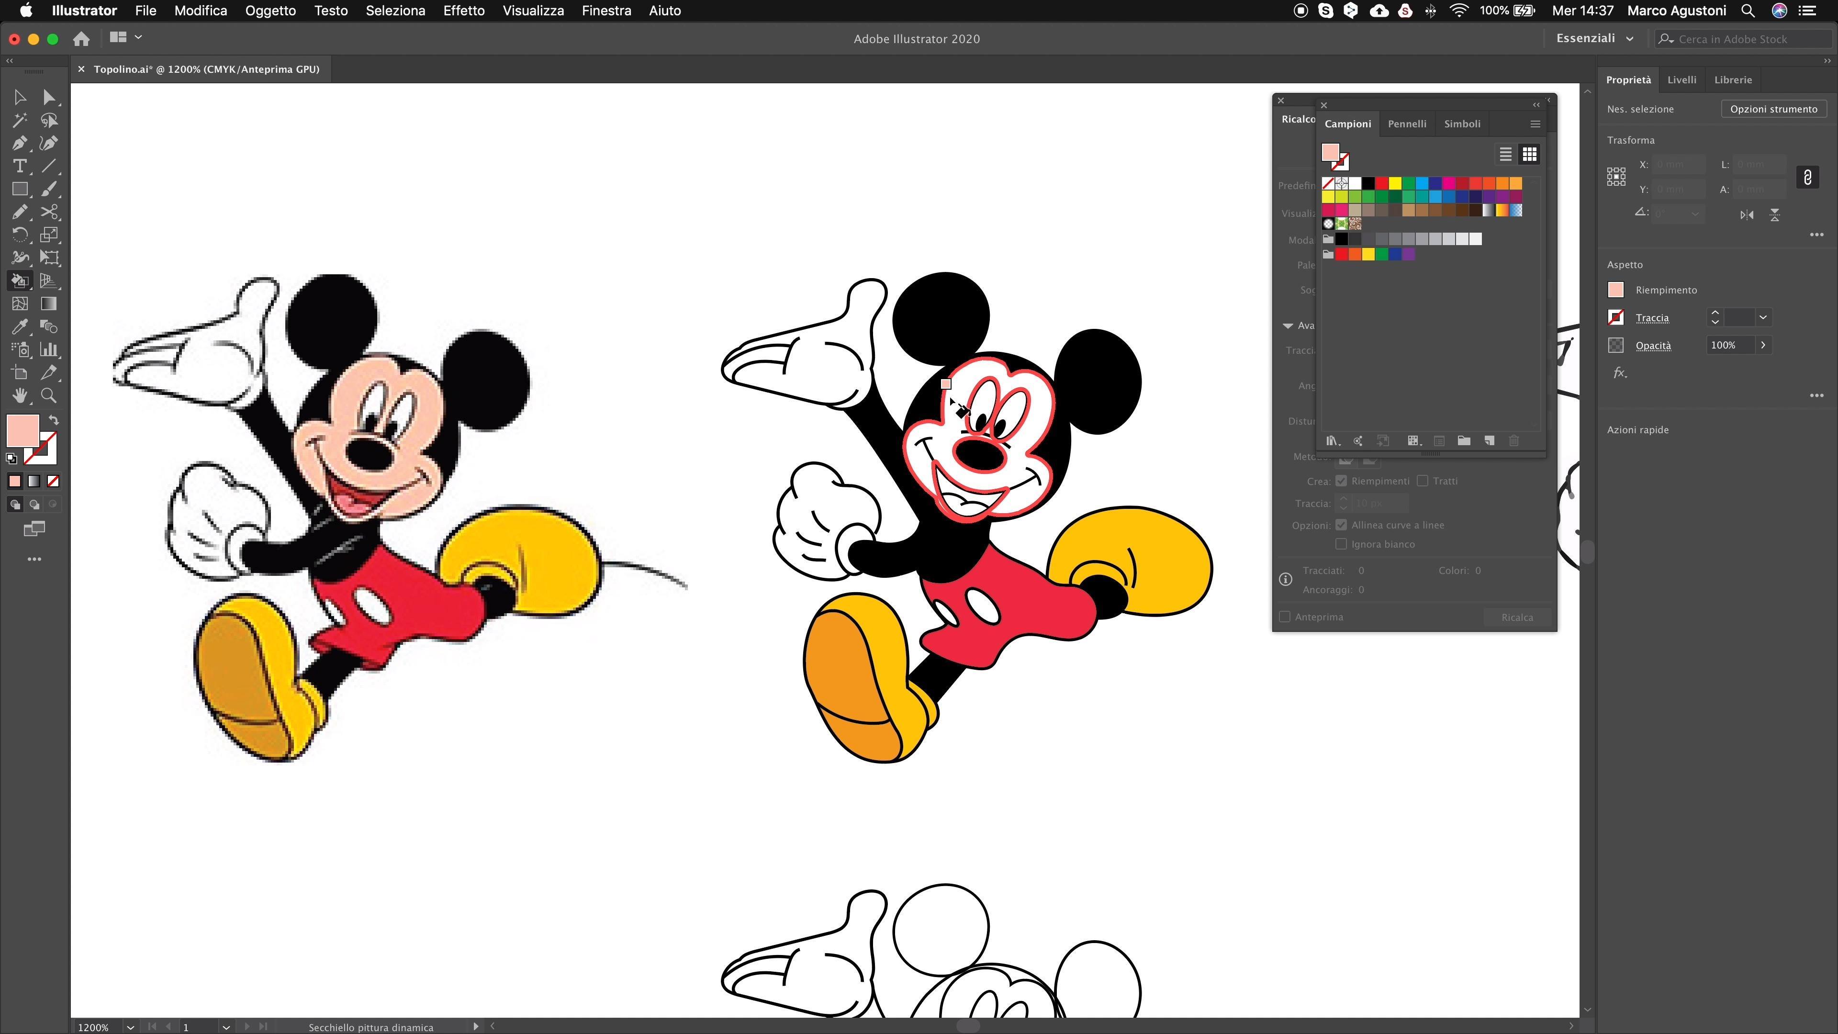This screenshot has height=1034, width=1838.
Task: Click the Home icon in the top bar
Action: (81, 38)
